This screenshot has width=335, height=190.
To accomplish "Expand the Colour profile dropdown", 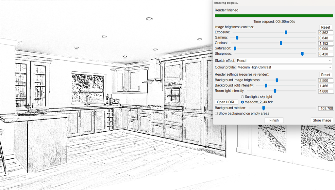I will [x=284, y=67].
